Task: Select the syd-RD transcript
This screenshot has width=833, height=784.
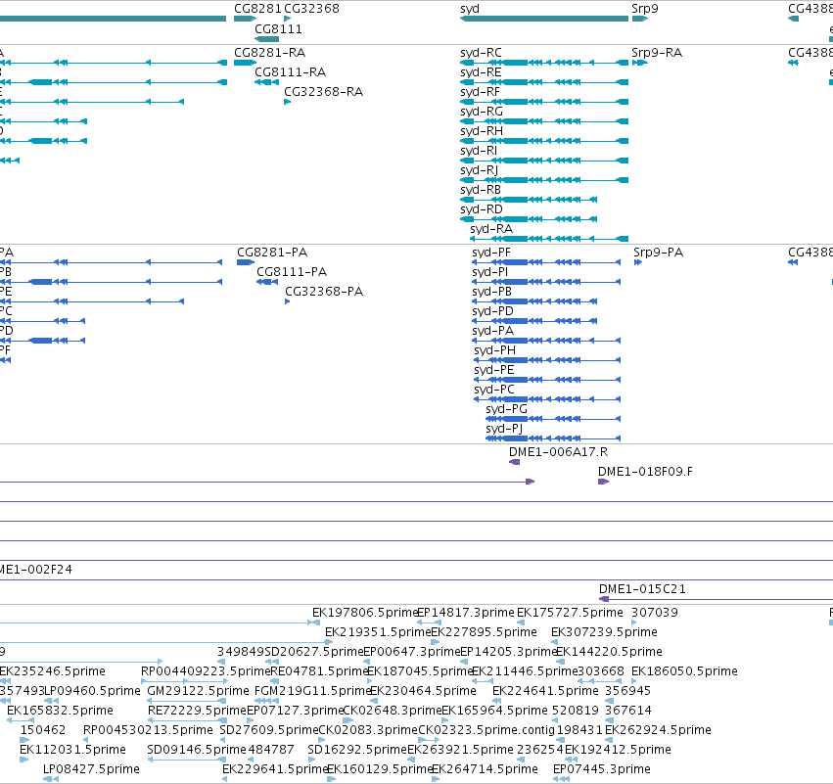Action: pyautogui.click(x=529, y=219)
